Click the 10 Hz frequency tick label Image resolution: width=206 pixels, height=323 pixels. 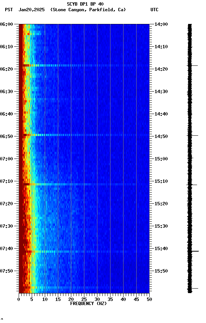coord(45,299)
